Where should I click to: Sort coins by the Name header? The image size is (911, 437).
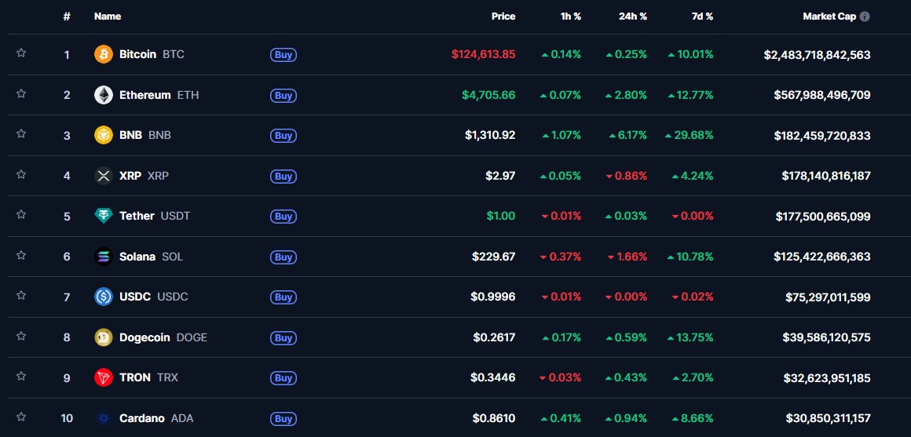pos(108,16)
